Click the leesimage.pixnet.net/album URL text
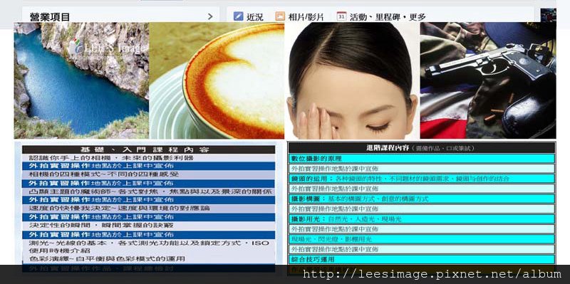Screen dimensions: 570x284 coord(432,274)
